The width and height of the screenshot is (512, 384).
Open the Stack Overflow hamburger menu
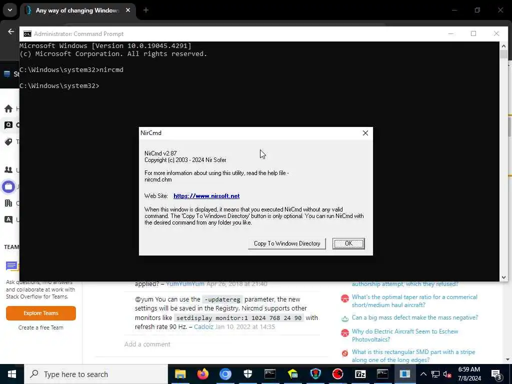(7, 74)
